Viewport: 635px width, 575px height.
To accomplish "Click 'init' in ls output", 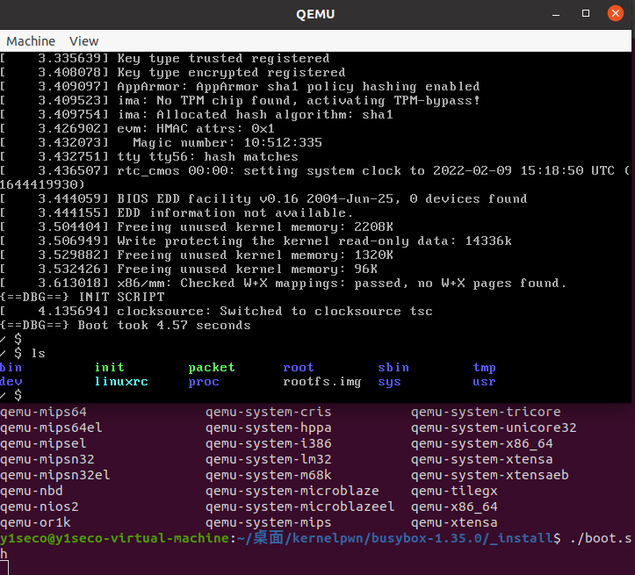I will [x=109, y=368].
